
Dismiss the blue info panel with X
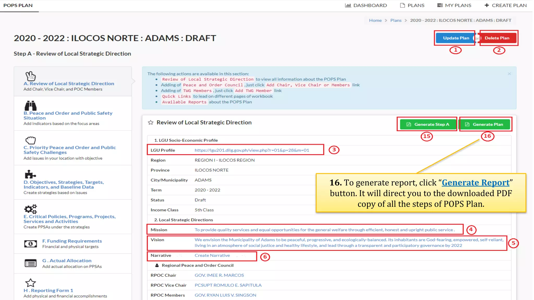click(509, 74)
